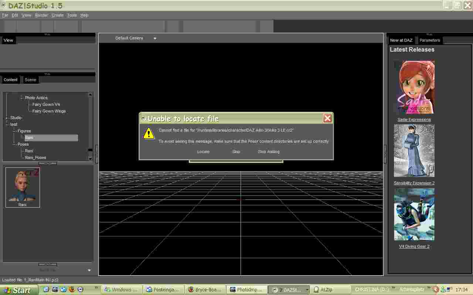Select the Poses tree node
The height and width of the screenshot is (295, 473).
[x=23, y=144]
